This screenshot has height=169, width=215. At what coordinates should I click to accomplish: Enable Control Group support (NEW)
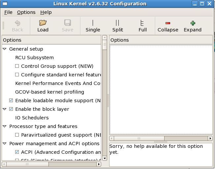[17, 66]
